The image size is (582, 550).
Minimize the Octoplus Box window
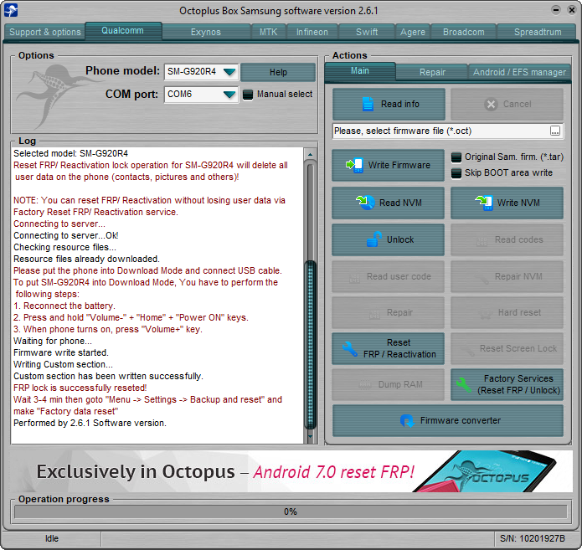(x=556, y=10)
